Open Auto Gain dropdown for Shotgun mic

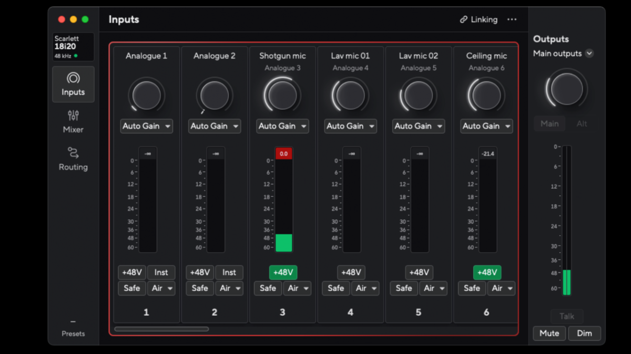282,126
